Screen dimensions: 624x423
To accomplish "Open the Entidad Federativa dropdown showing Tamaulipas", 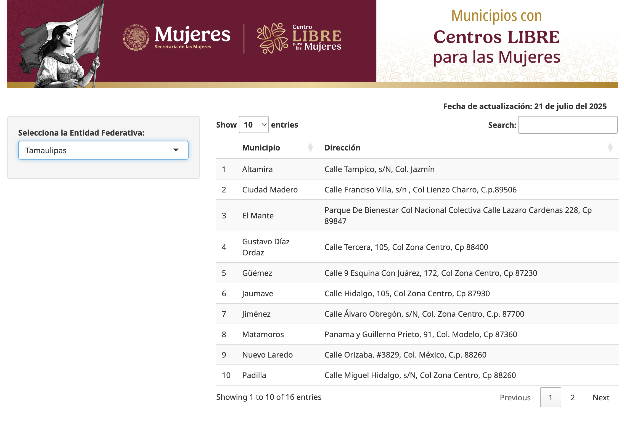I will [103, 150].
